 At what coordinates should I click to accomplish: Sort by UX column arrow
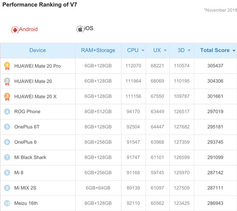[165, 51]
